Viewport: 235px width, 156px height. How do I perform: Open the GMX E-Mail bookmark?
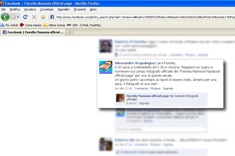coord(85,25)
